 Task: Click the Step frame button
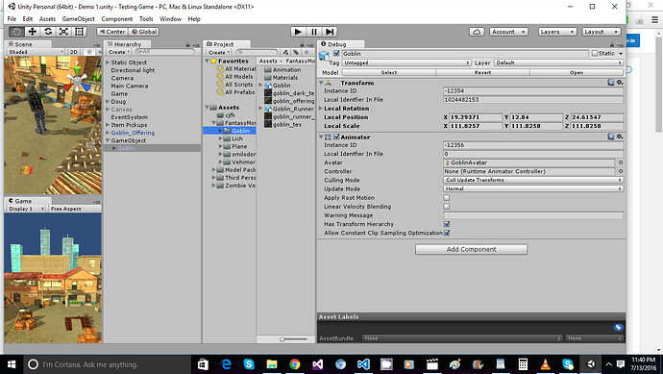click(330, 32)
